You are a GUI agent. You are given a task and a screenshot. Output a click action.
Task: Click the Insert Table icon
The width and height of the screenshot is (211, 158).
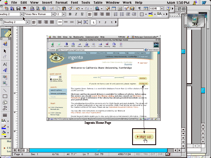tap(114, 8)
